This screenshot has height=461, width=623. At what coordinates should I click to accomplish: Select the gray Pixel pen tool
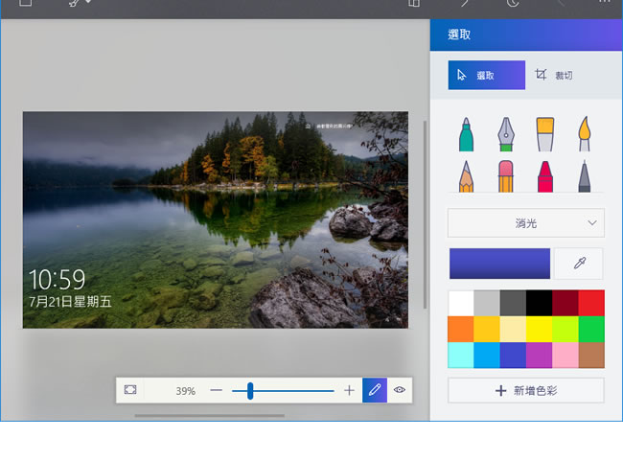point(584,176)
